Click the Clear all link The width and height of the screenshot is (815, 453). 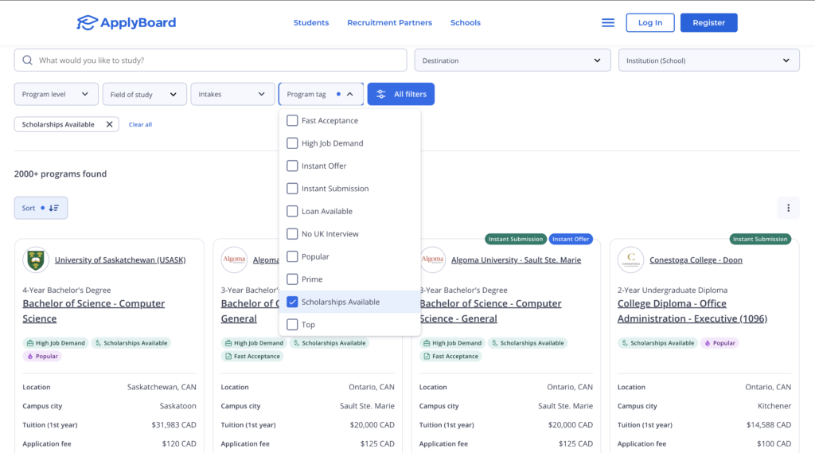coord(140,125)
